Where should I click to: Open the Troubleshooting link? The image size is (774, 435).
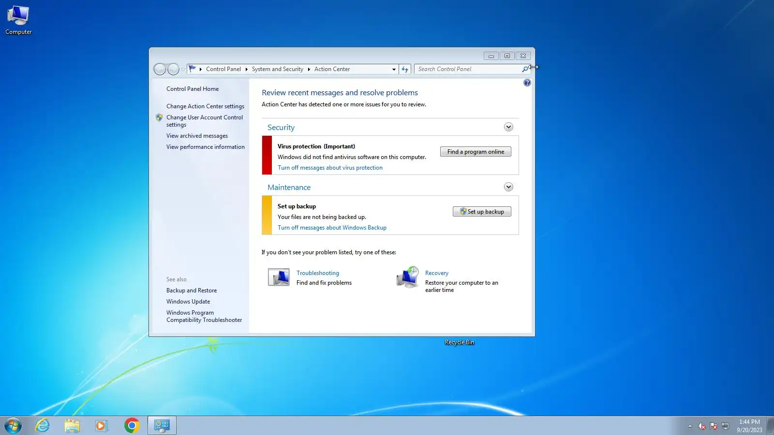[318, 273]
